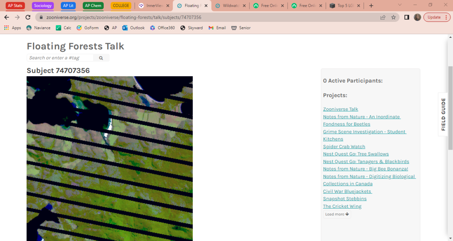This screenshot has width=453, height=241.
Task: Open the Email bookmark
Action: coord(217,28)
